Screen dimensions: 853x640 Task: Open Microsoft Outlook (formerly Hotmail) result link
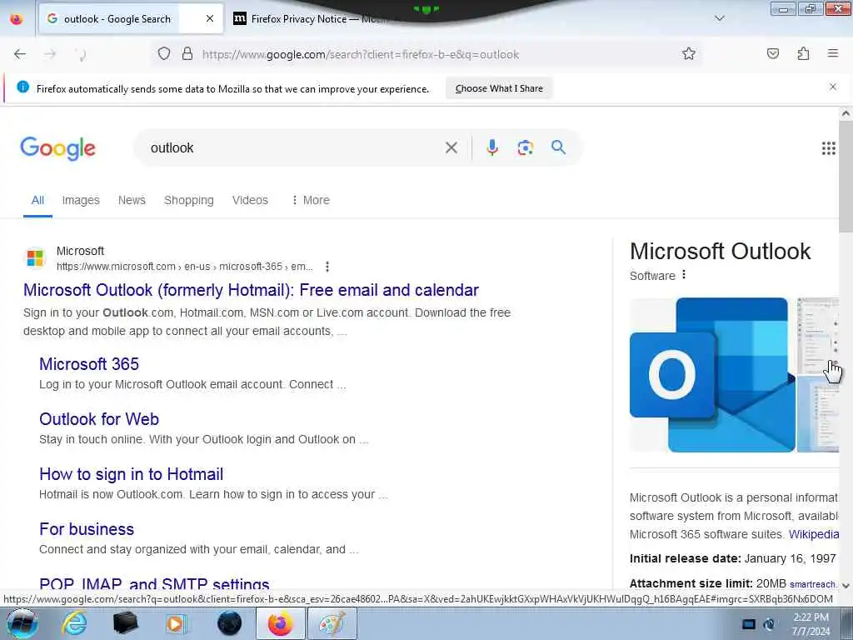(251, 290)
